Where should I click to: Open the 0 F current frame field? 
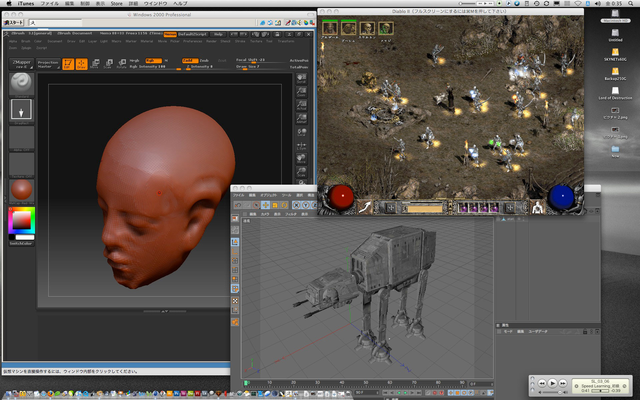pos(481,384)
